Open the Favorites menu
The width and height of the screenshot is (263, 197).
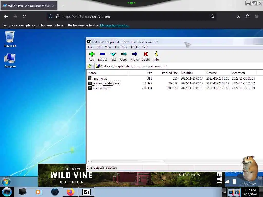click(x=121, y=47)
